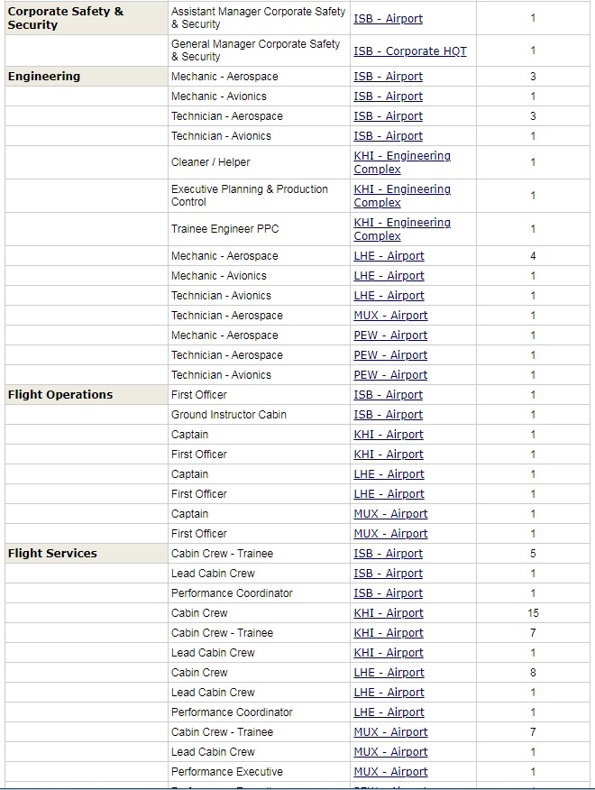This screenshot has height=790, width=595.
Task: Click PEW - Airport link for Mechanic - Aerospace
Action: pyautogui.click(x=390, y=335)
